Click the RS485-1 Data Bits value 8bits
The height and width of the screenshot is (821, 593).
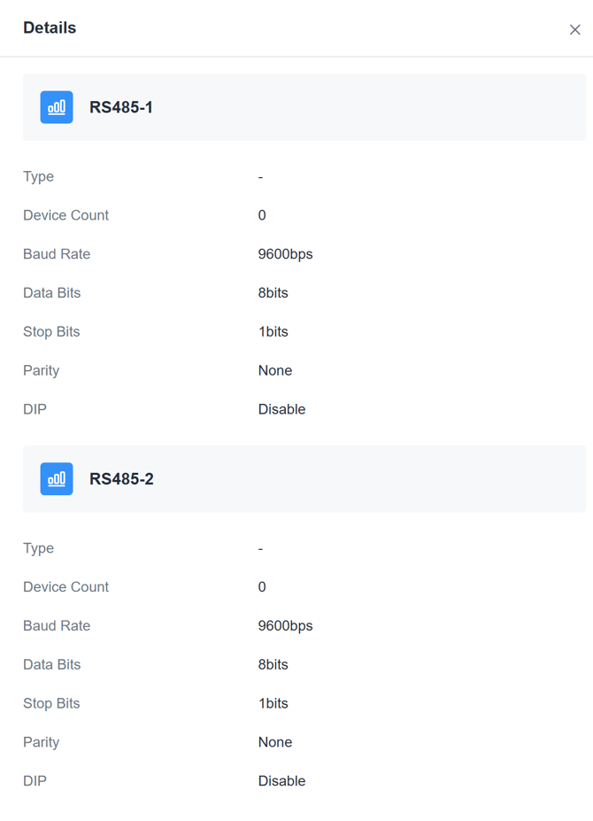pos(273,293)
